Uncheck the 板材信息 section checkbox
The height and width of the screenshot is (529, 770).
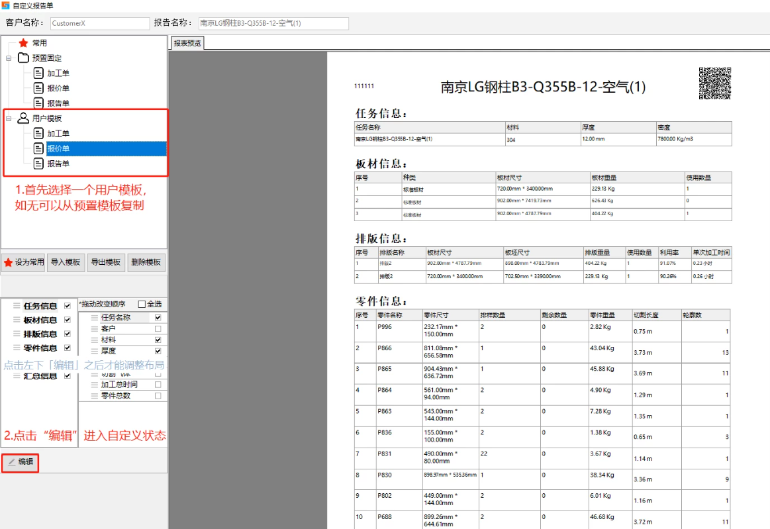[x=68, y=320]
